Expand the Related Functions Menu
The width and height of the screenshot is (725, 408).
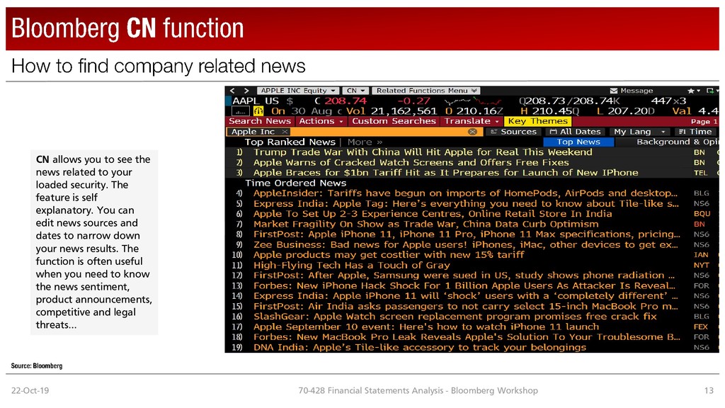tap(426, 91)
